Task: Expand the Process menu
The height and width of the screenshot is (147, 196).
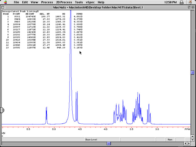Action: (x=47, y=2)
